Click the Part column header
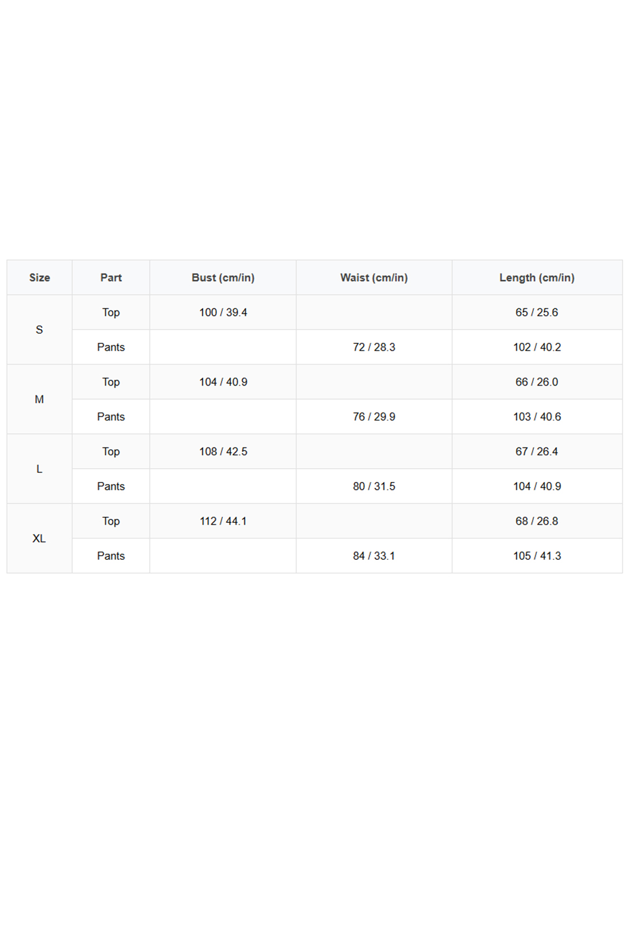This screenshot has width=628, height=942. coord(111,278)
